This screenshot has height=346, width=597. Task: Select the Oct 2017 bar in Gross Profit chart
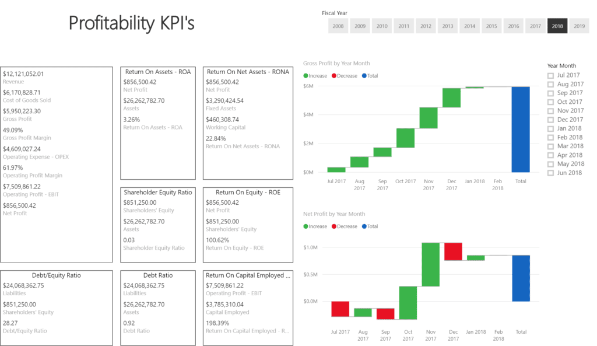click(x=405, y=138)
